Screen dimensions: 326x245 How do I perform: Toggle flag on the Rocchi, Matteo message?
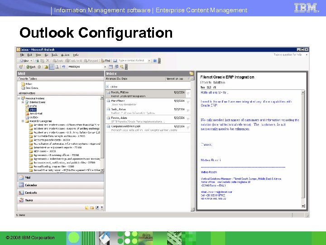coord(188,94)
